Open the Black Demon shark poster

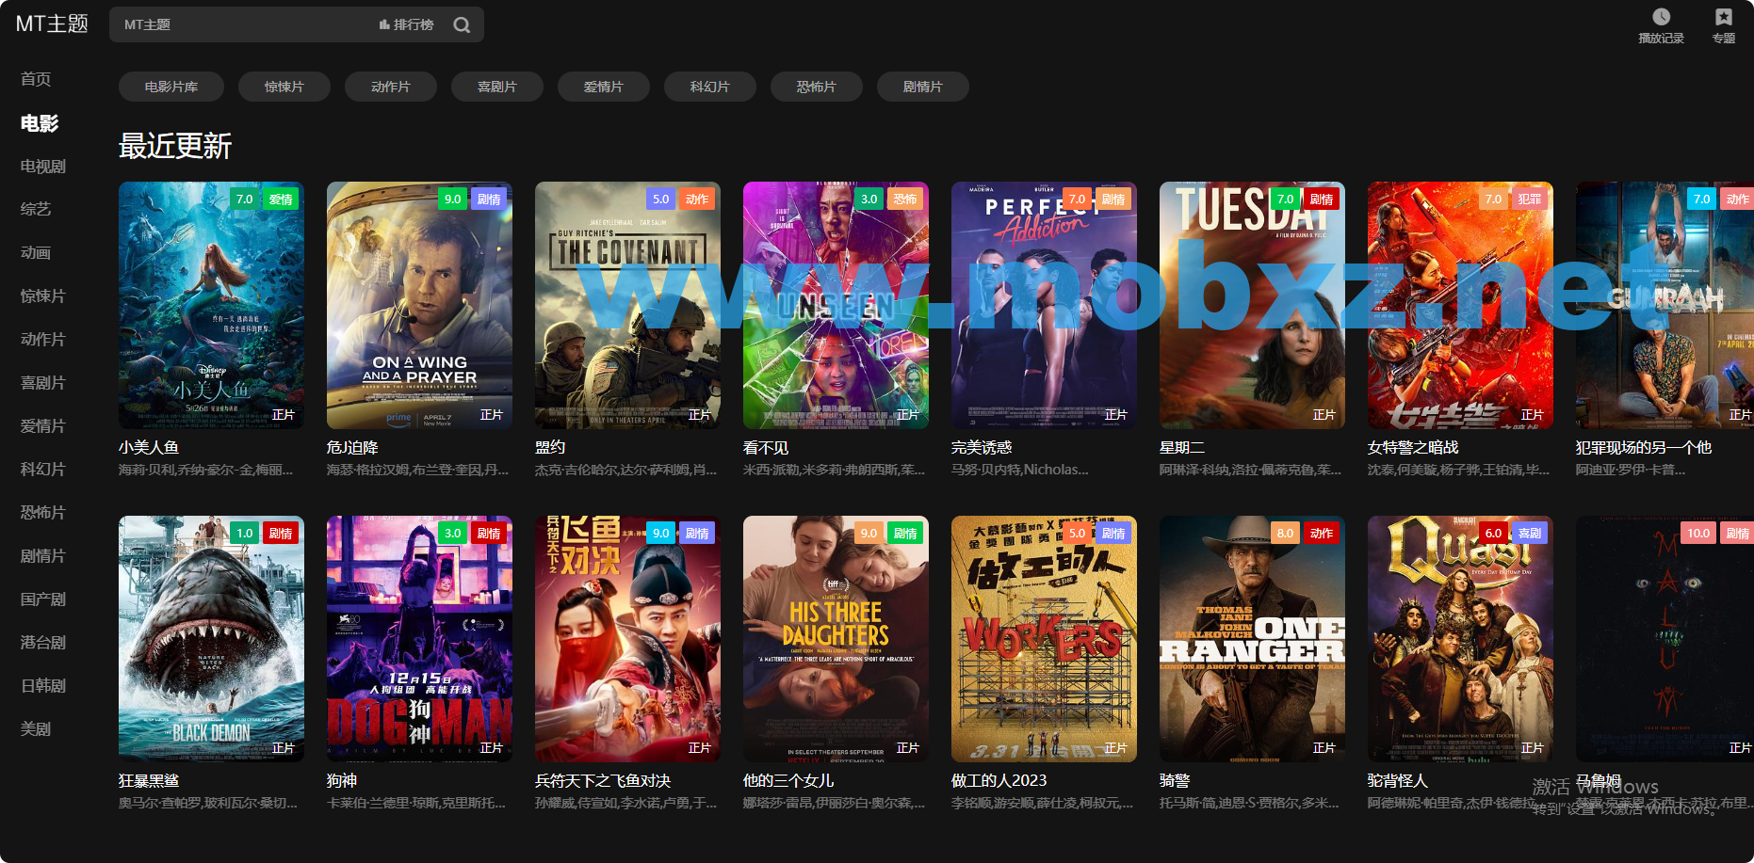click(211, 638)
